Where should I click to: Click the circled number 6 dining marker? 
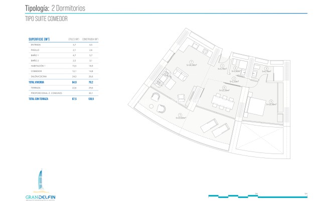[x=224, y=87]
